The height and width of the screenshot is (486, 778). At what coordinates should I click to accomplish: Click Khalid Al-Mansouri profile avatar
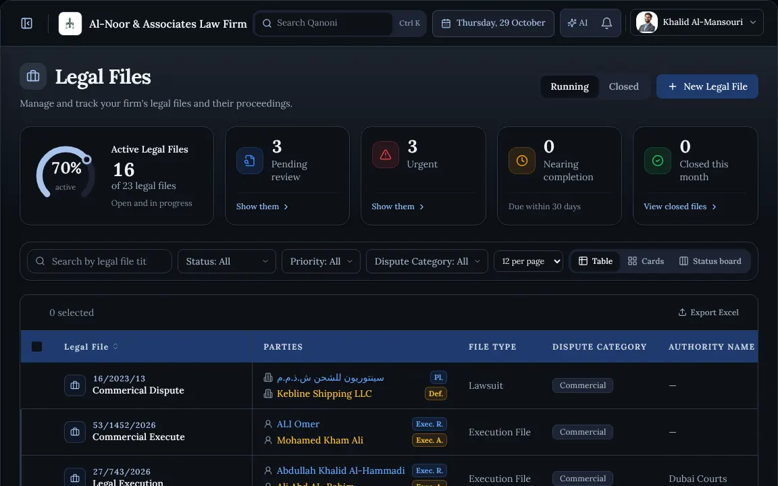pos(646,22)
